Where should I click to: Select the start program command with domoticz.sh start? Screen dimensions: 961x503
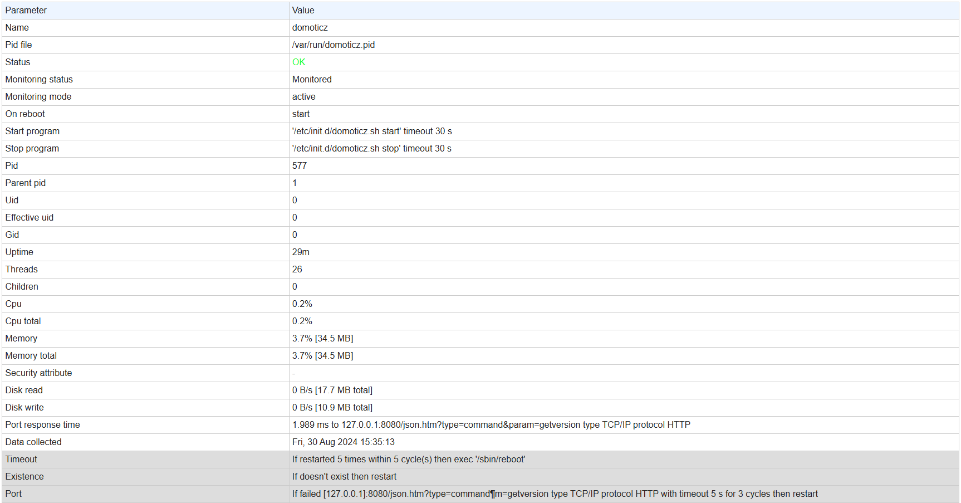[372, 131]
